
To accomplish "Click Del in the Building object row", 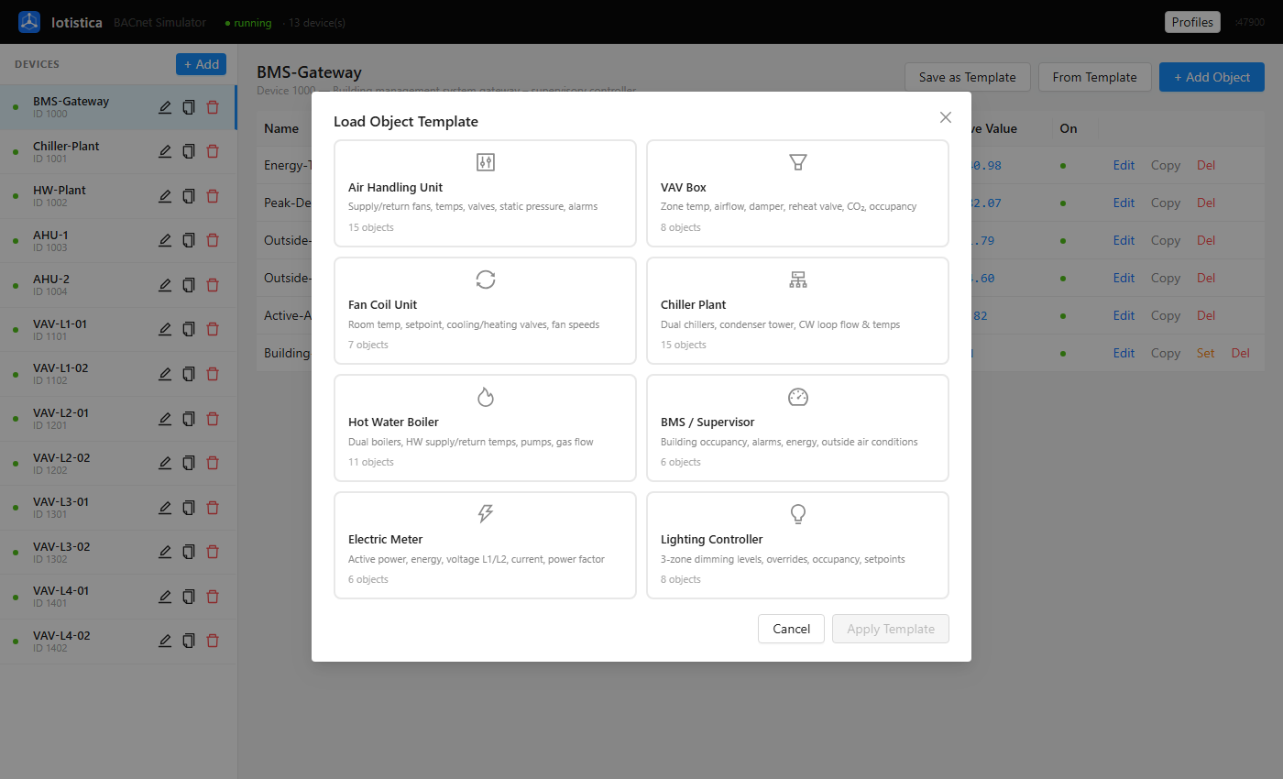I will (1240, 353).
